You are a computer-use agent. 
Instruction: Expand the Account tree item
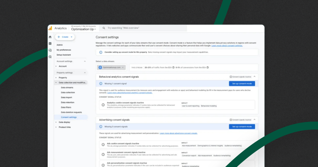[56, 66]
